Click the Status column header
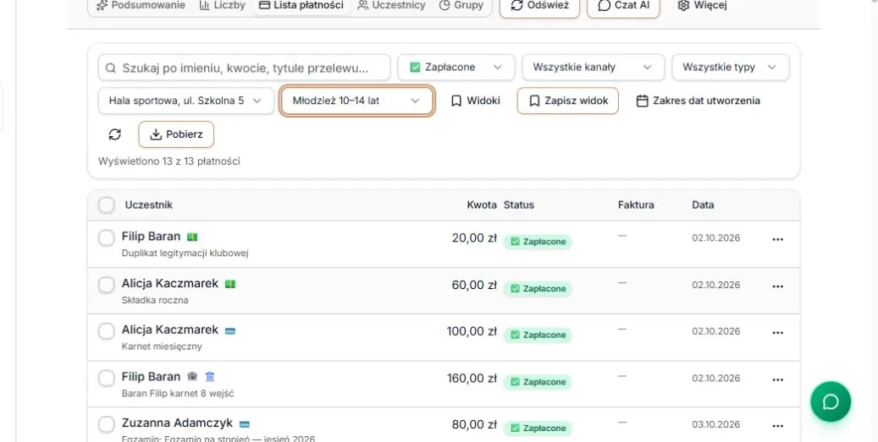 (x=518, y=205)
